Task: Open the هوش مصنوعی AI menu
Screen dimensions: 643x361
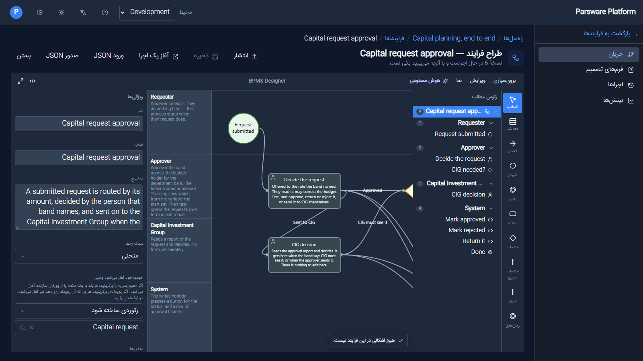Action: [428, 81]
